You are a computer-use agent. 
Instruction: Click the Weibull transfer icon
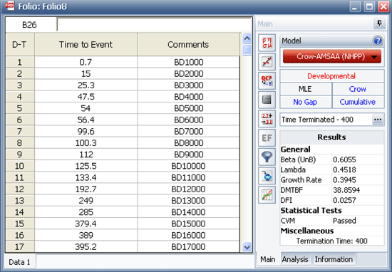point(267,176)
